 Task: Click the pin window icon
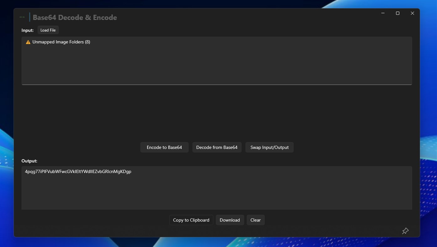coord(405,231)
